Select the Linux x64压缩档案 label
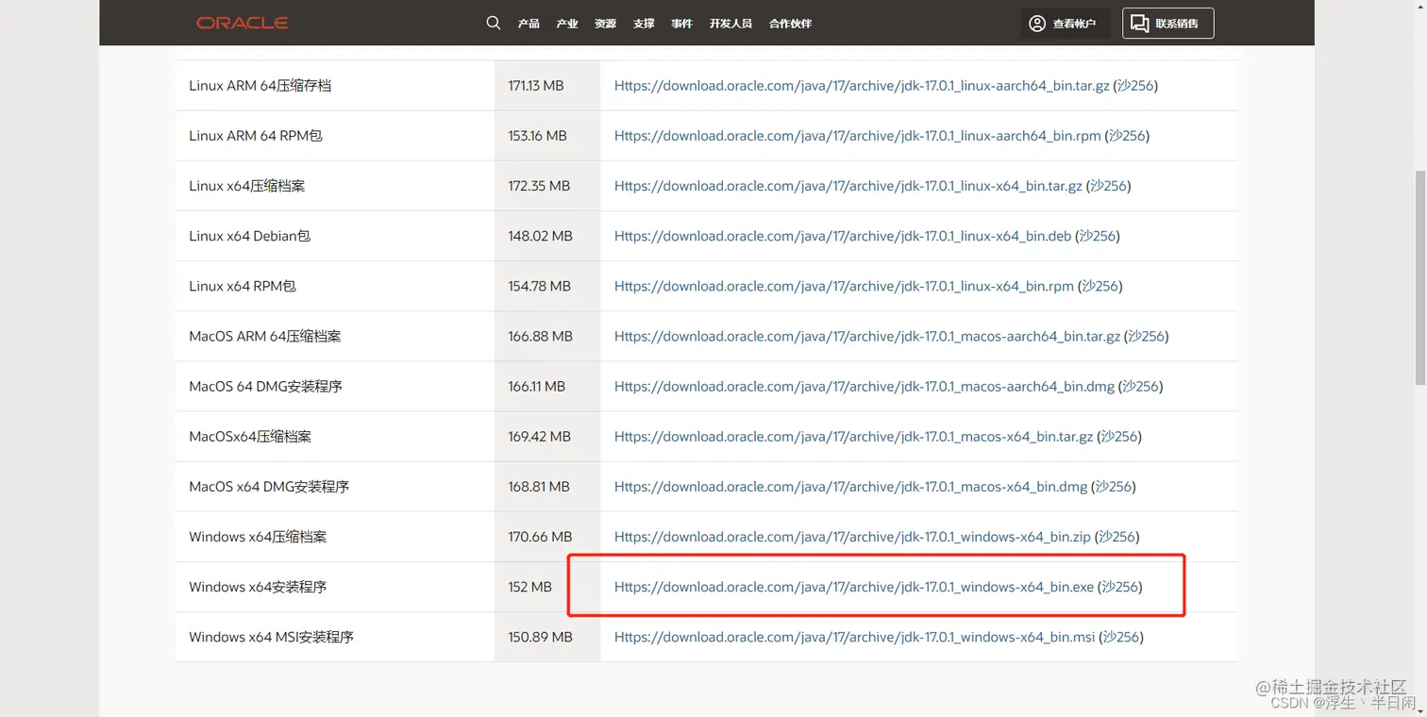The image size is (1427, 717). coord(247,186)
